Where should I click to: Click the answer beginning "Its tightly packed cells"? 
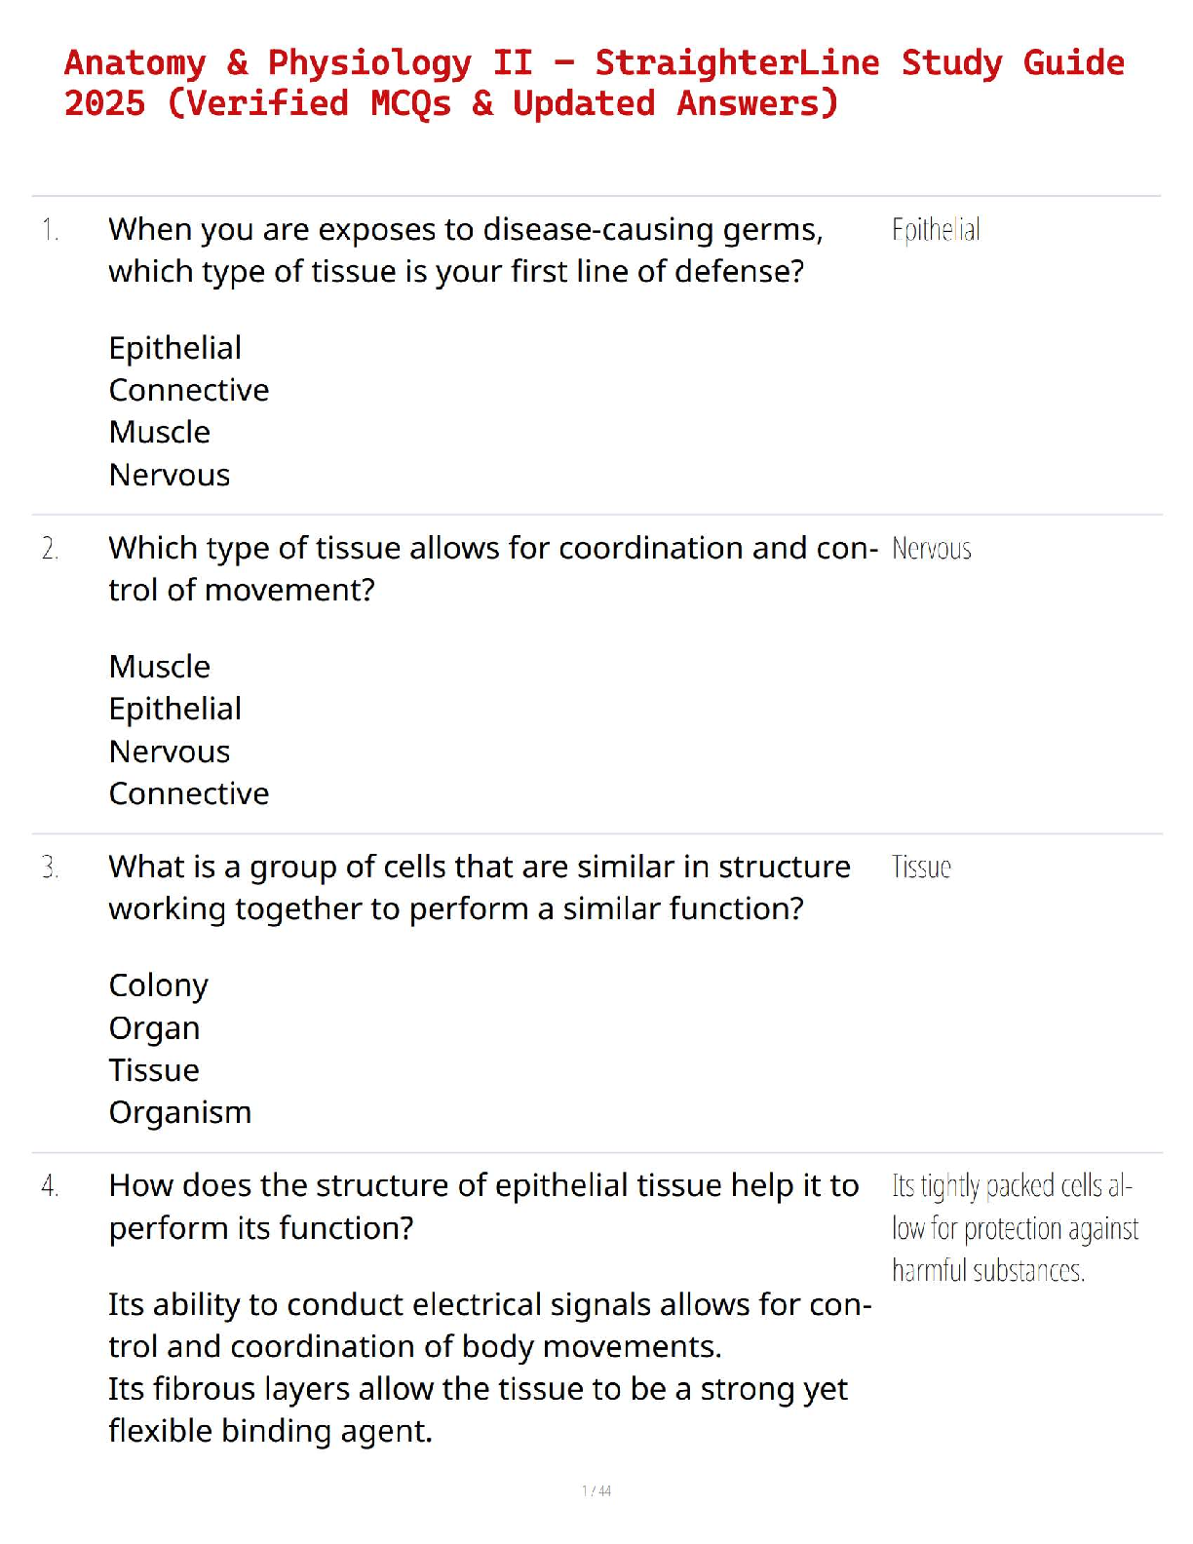[1014, 1228]
